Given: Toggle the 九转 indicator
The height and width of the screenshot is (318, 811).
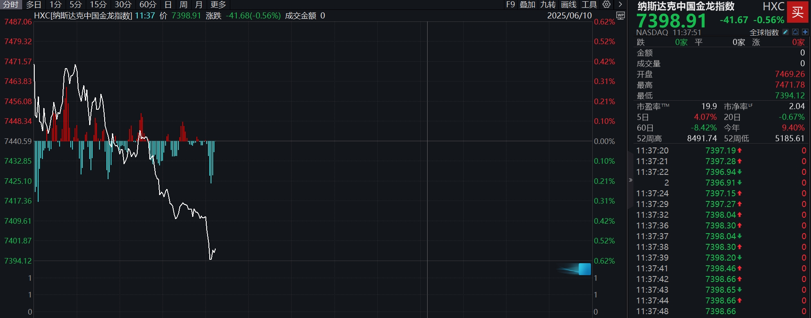Looking at the screenshot, I should 548,5.
